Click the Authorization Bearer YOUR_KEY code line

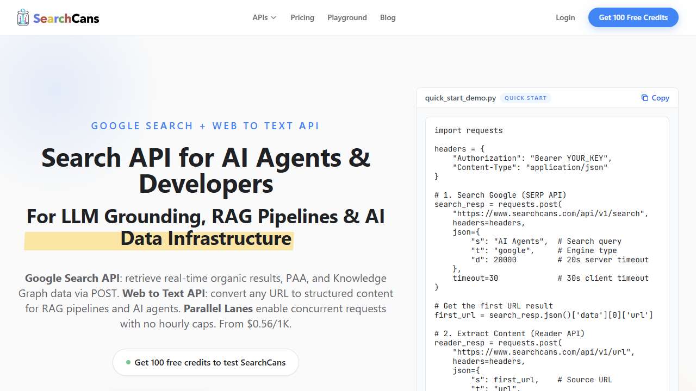pos(532,158)
